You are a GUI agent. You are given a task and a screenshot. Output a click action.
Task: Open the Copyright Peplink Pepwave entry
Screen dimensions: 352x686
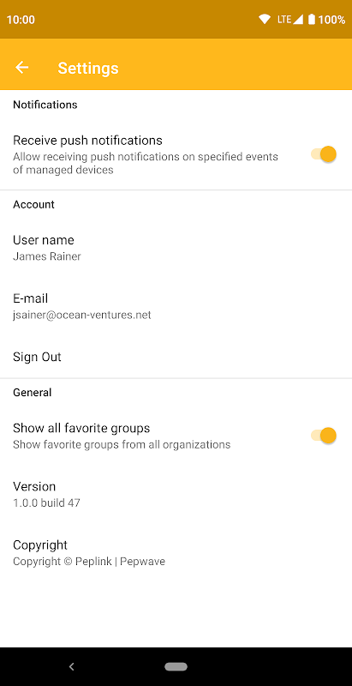[x=176, y=553]
